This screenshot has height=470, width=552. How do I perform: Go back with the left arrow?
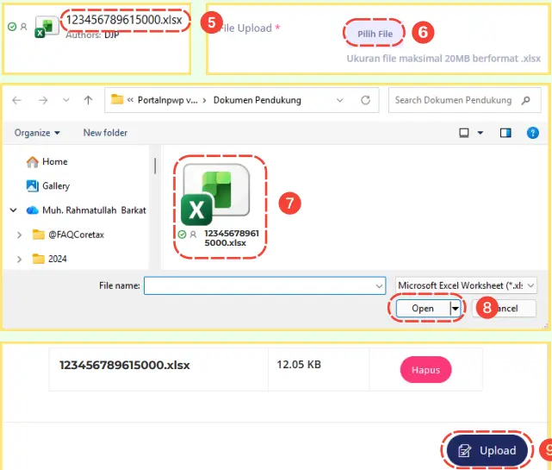[16, 100]
